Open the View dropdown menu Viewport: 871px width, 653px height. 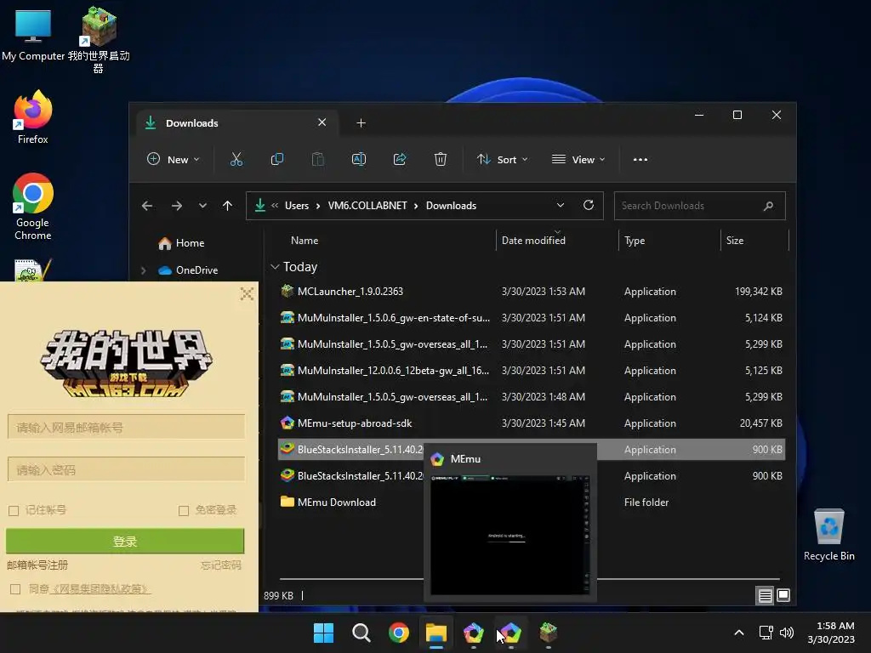[x=578, y=159]
